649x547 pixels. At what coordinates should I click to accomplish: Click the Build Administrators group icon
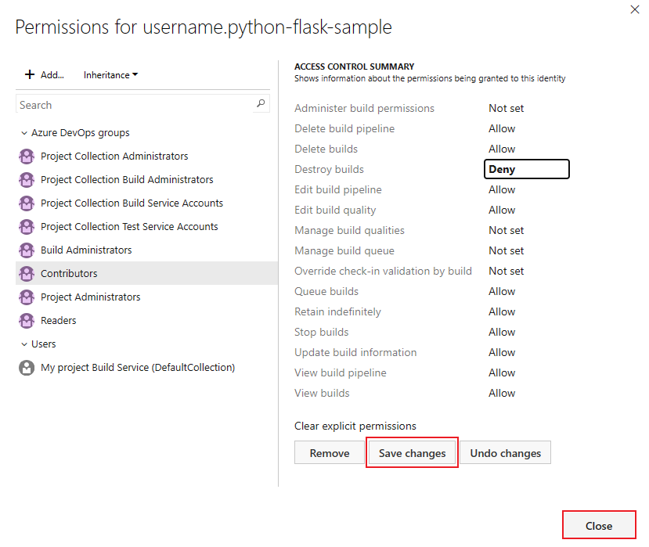[27, 250]
